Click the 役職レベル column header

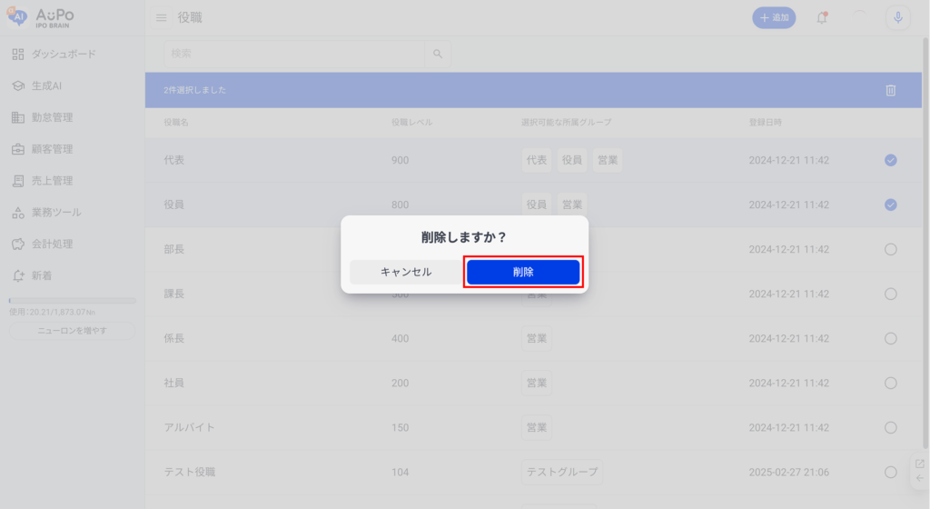[x=411, y=122]
